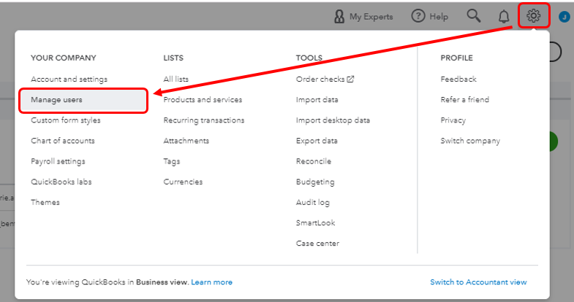
Task: Go to Chart of accounts
Action: 63,141
